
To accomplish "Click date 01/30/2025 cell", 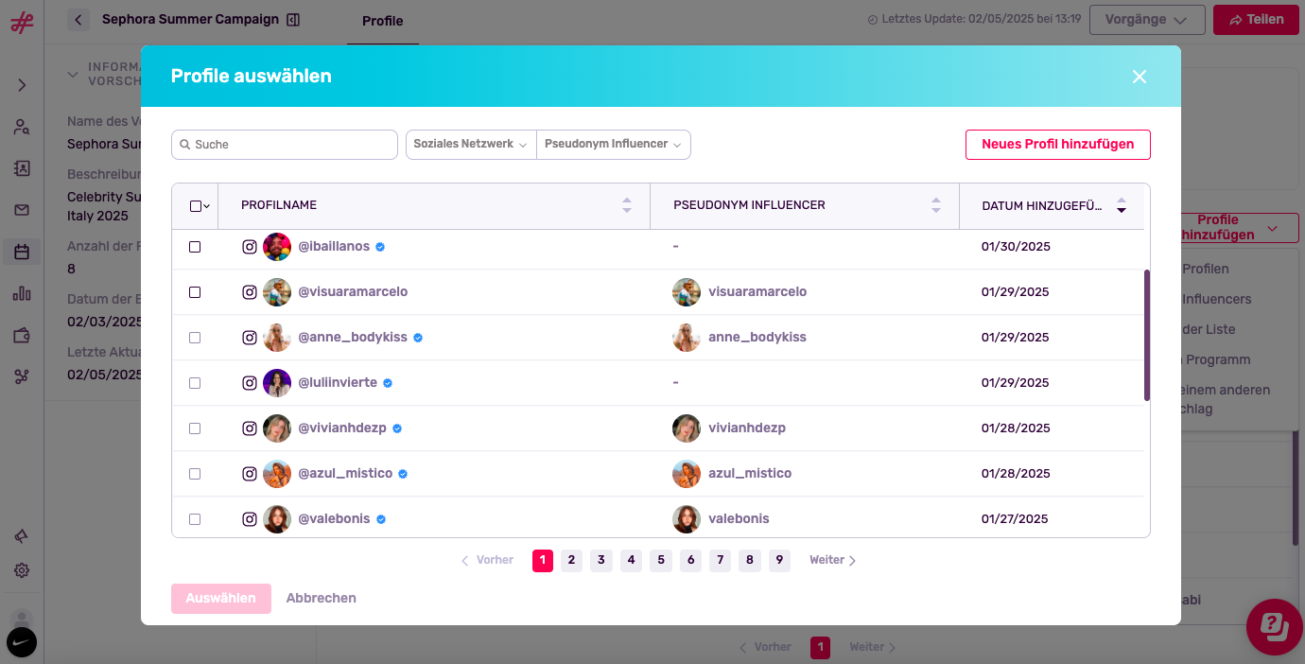I will pos(1016,247).
